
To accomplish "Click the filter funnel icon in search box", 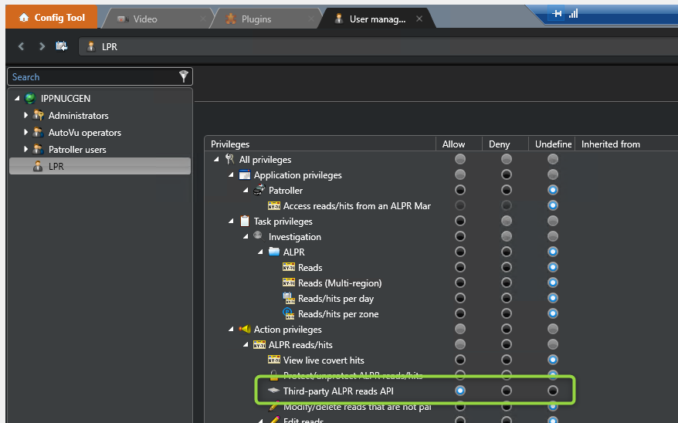I will tap(183, 76).
